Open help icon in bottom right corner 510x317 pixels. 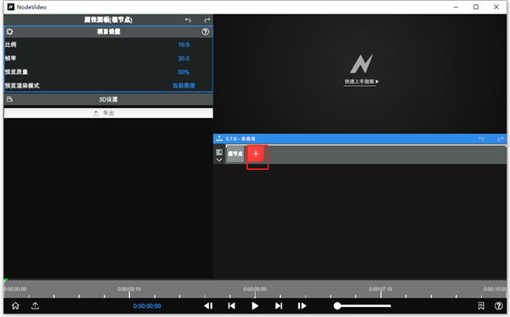click(499, 306)
